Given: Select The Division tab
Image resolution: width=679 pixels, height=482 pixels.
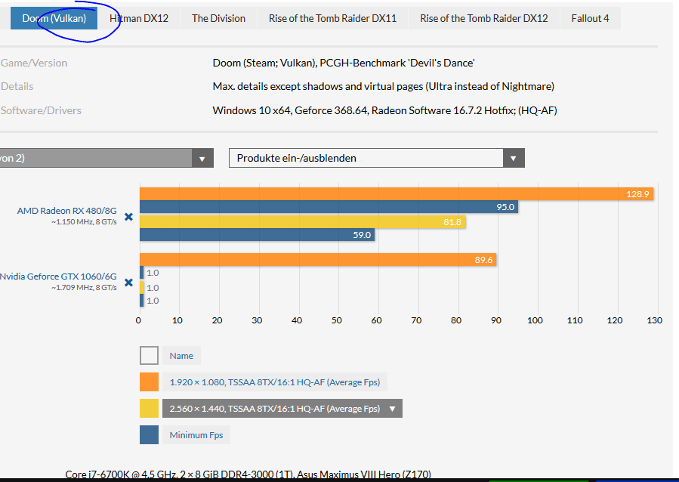Looking at the screenshot, I should point(218,18).
